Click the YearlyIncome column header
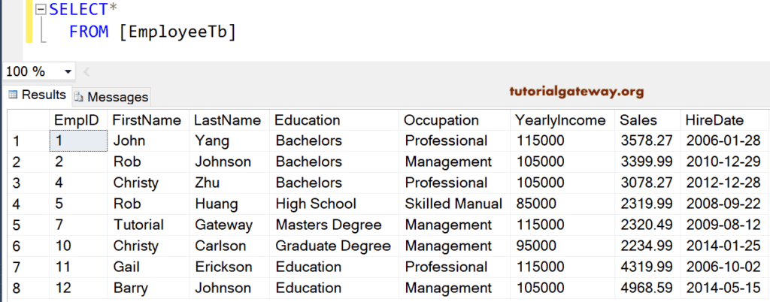The image size is (770, 302). coord(560,120)
